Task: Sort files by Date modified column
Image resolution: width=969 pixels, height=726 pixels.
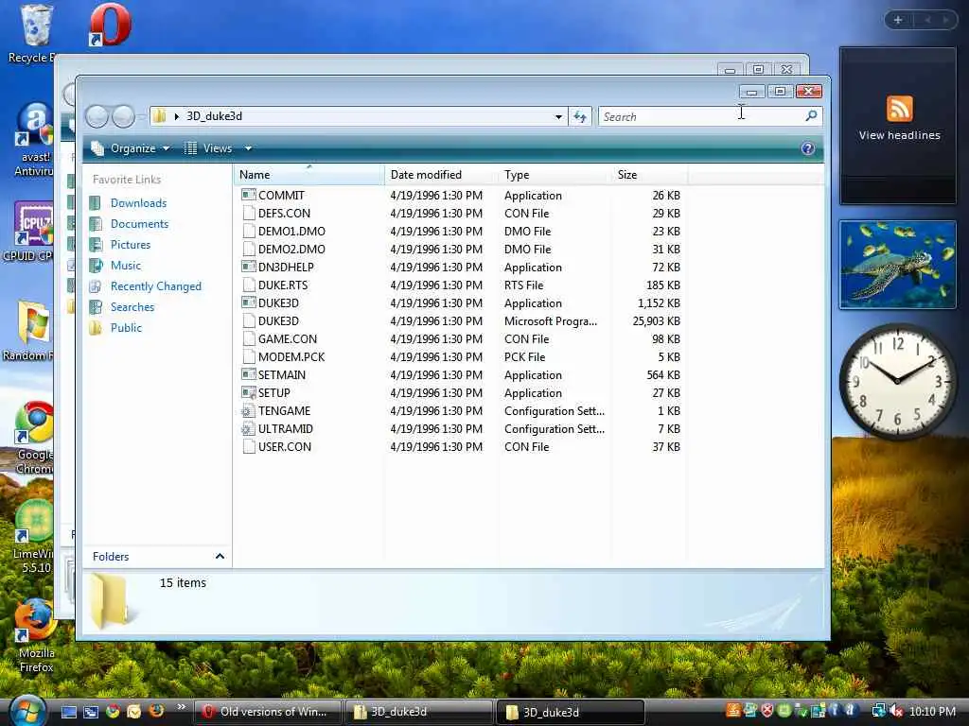Action: [x=441, y=175]
